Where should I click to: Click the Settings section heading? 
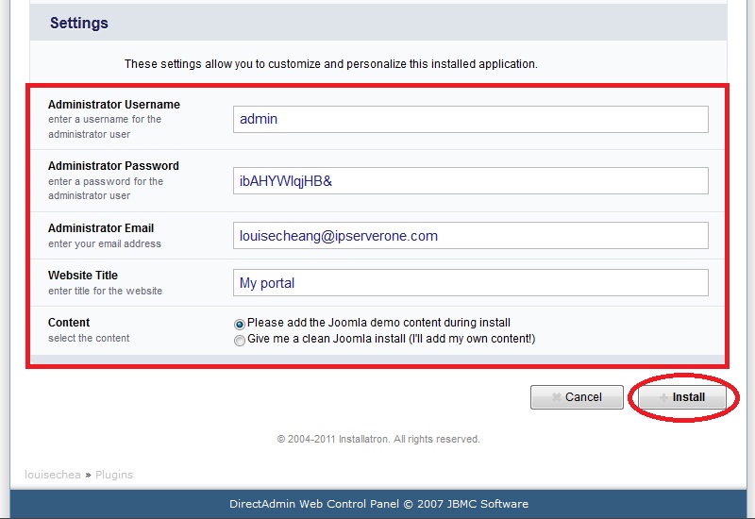coord(79,23)
